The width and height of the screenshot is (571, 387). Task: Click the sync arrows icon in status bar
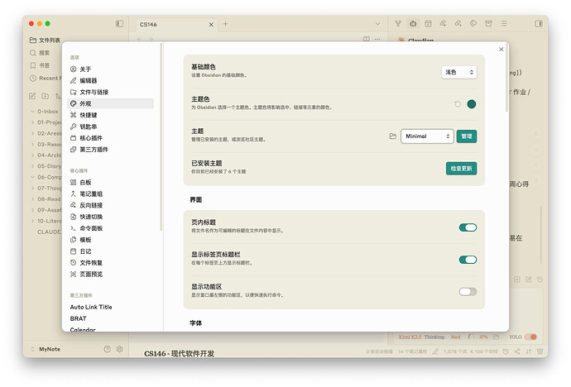coord(529,351)
